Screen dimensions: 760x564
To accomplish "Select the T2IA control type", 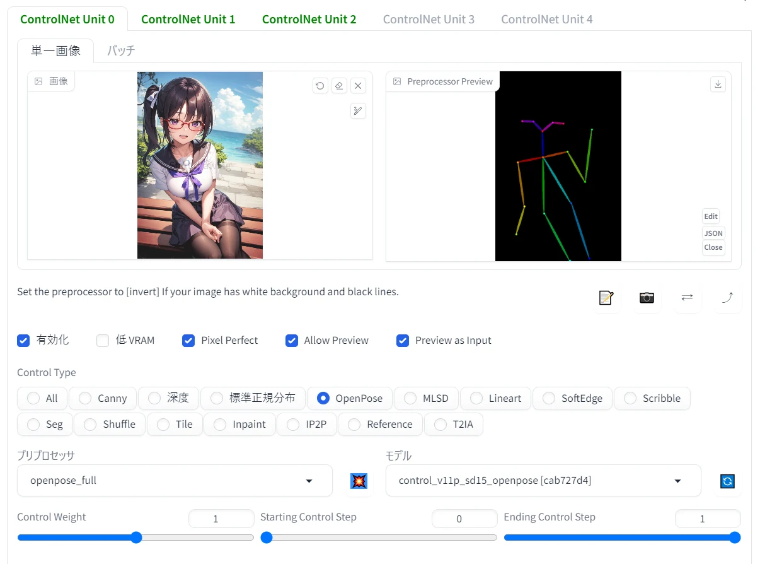I will [x=454, y=424].
